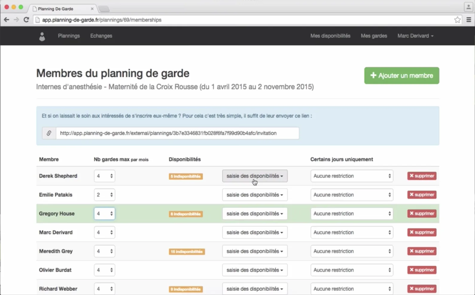Change max gardes stepper for Derek Shepherd

click(x=104, y=176)
